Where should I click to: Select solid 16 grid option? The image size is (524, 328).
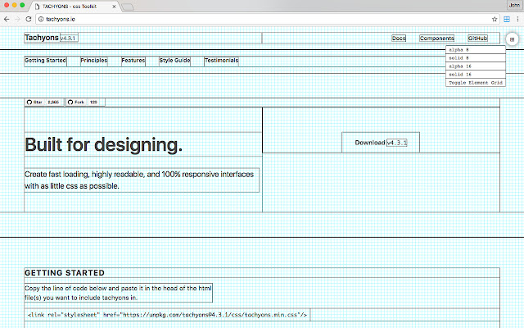pos(476,75)
